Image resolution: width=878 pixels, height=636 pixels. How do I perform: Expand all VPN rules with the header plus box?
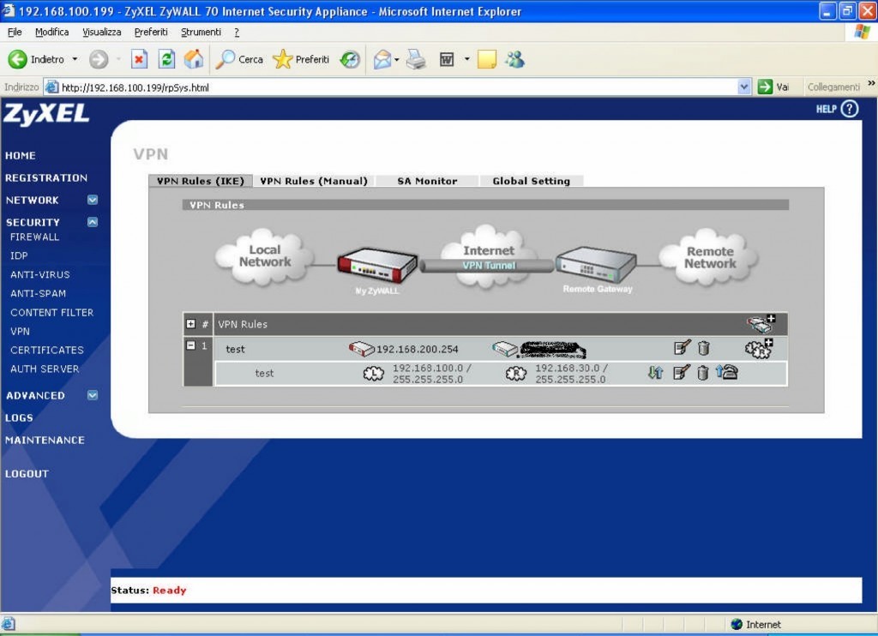tap(191, 324)
